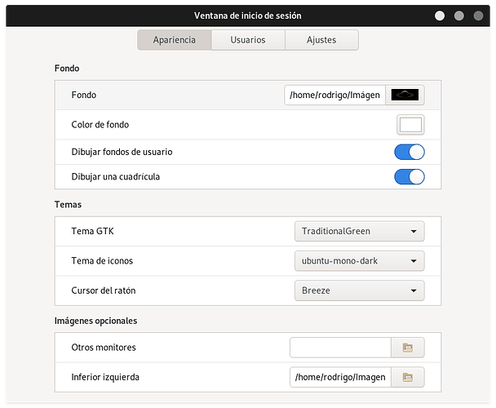Click the Color de fondo row label
Image resolution: width=496 pixels, height=408 pixels.
pos(100,125)
